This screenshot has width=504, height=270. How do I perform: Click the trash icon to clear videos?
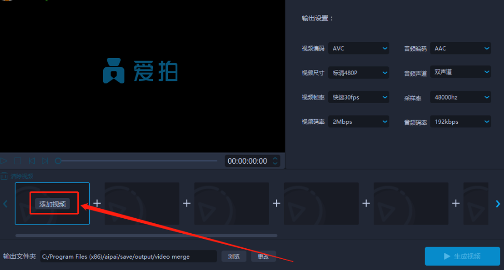(x=4, y=176)
